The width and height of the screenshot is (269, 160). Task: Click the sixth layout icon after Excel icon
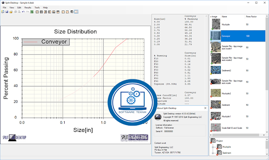[58, 12]
